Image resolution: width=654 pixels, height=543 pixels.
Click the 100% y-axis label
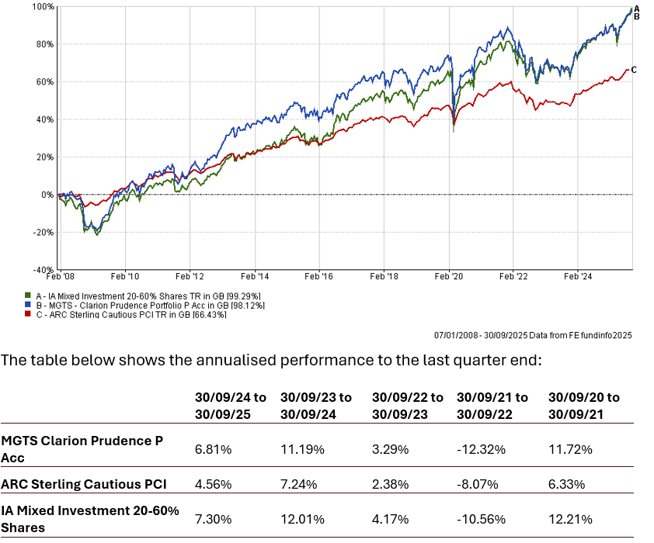tap(43, 6)
